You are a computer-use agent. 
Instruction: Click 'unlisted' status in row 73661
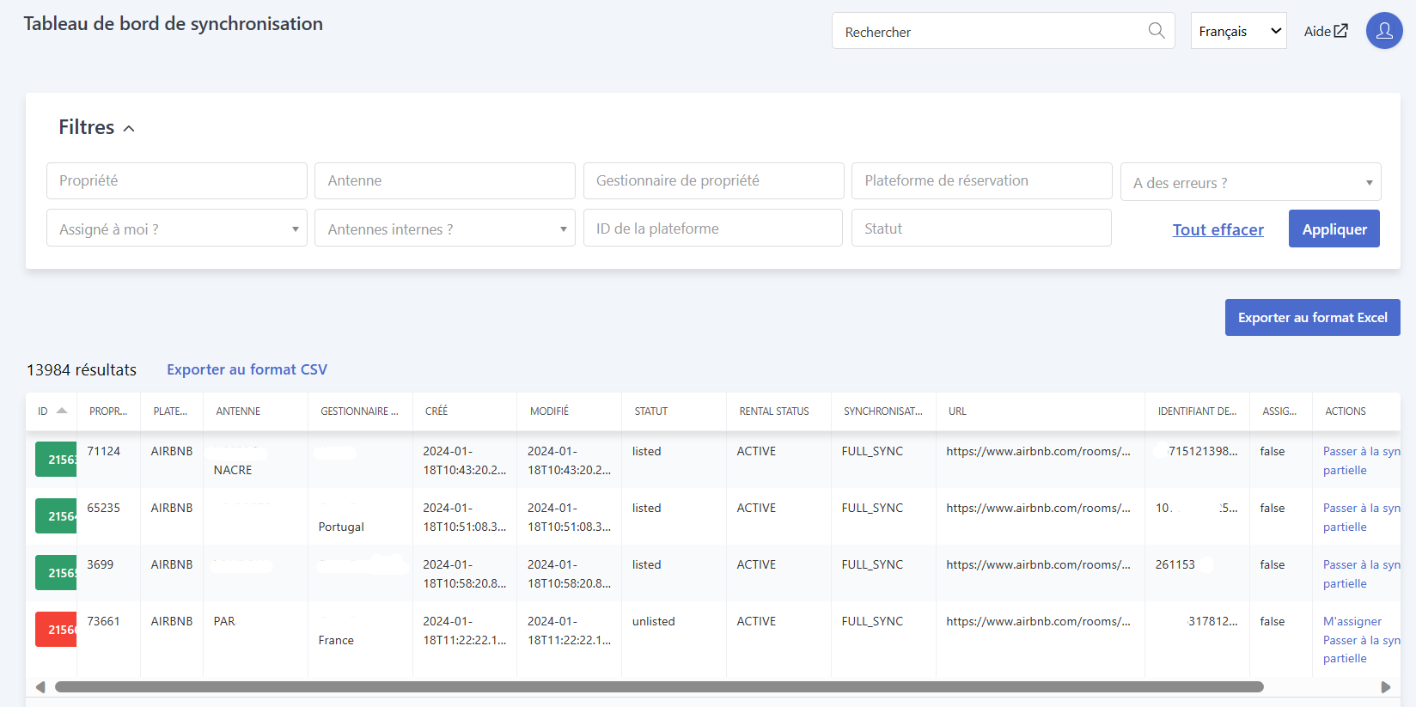coord(653,621)
